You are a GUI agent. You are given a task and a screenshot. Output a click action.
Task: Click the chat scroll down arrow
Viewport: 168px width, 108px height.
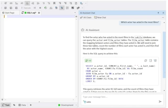click(x=164, y=90)
